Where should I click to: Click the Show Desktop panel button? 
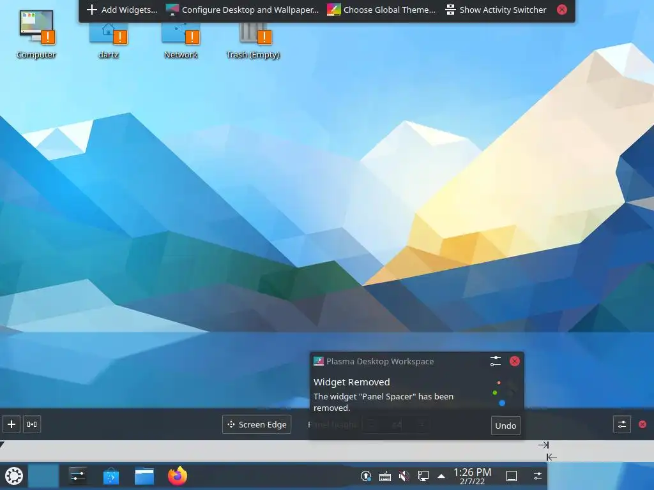pos(512,476)
